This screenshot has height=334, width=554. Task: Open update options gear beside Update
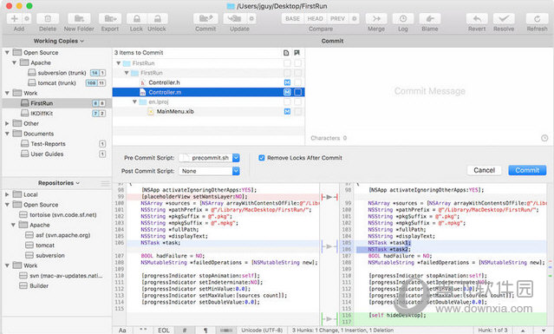[x=251, y=18]
